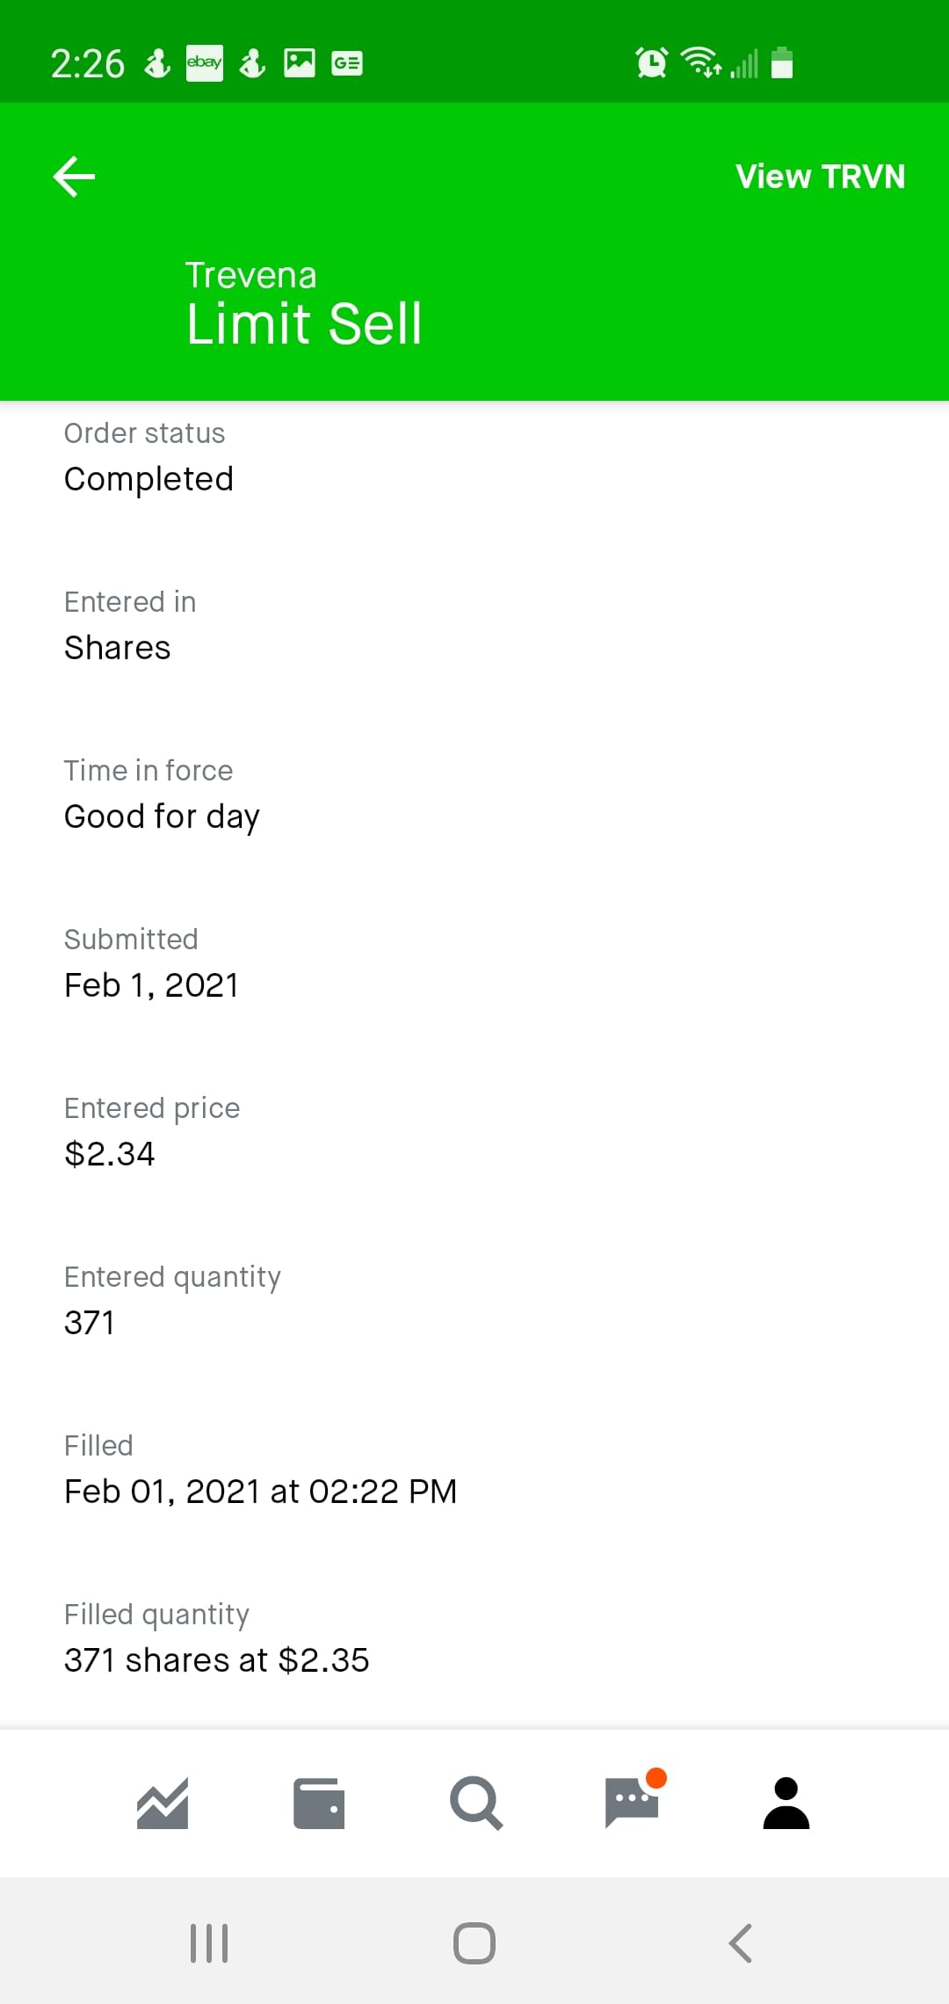Select the Completed order status value

click(149, 479)
